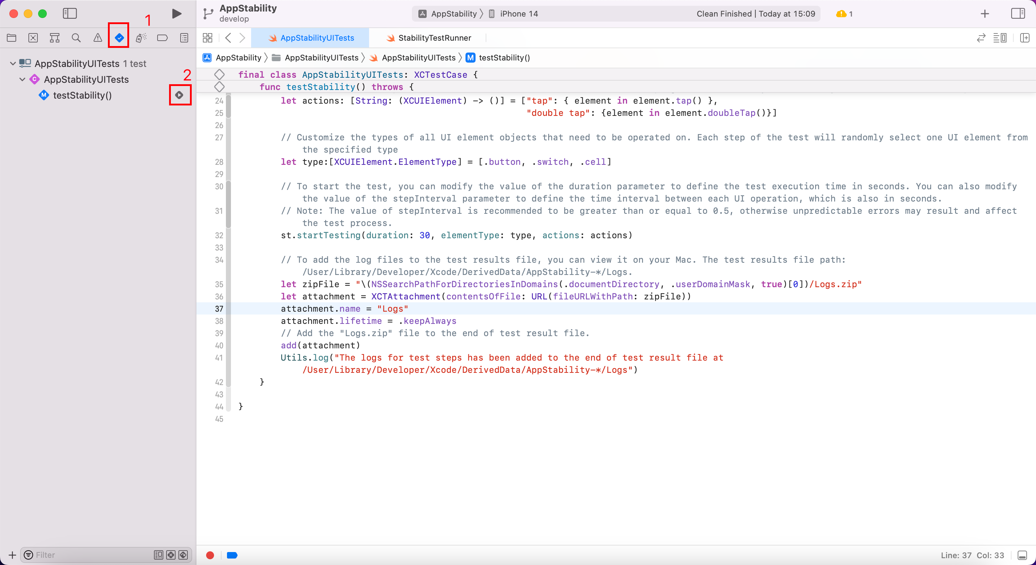
Task: Click the blue tag button in bottom bar
Action: (x=232, y=555)
